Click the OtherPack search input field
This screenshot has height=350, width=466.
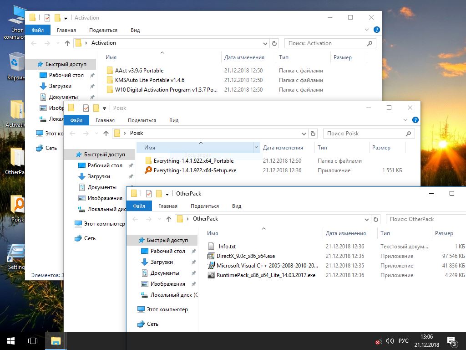427,219
